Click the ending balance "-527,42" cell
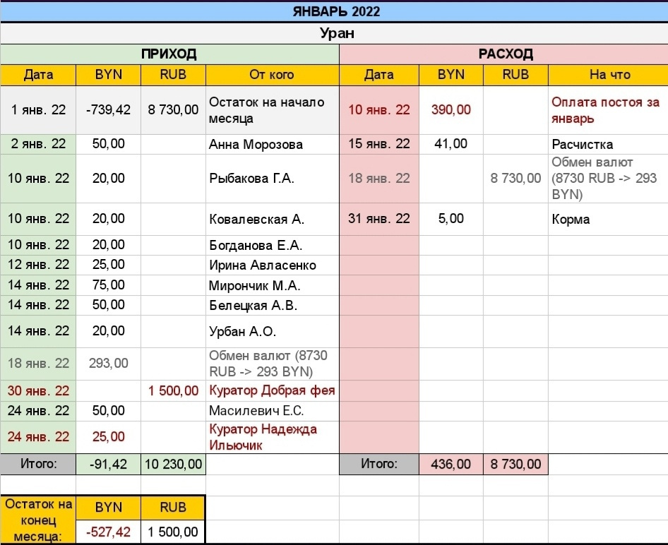This screenshot has height=545, width=668. click(x=109, y=532)
